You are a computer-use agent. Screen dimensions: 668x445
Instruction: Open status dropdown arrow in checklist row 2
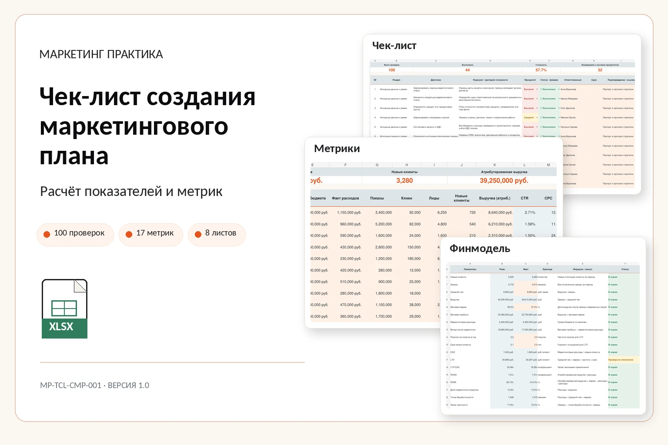559,99
